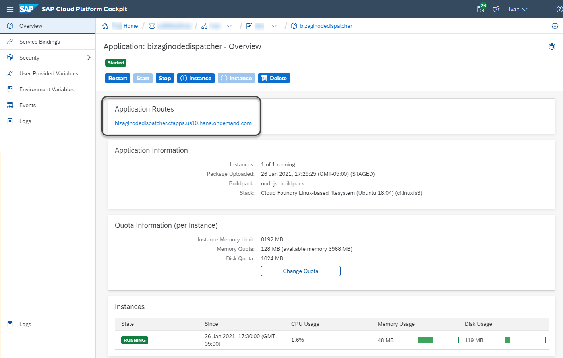This screenshot has height=358, width=563.
Task: Click the SAP logo
Action: click(28, 9)
